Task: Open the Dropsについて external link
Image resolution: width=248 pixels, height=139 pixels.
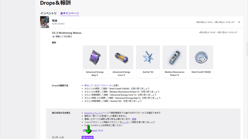Action: point(93,131)
